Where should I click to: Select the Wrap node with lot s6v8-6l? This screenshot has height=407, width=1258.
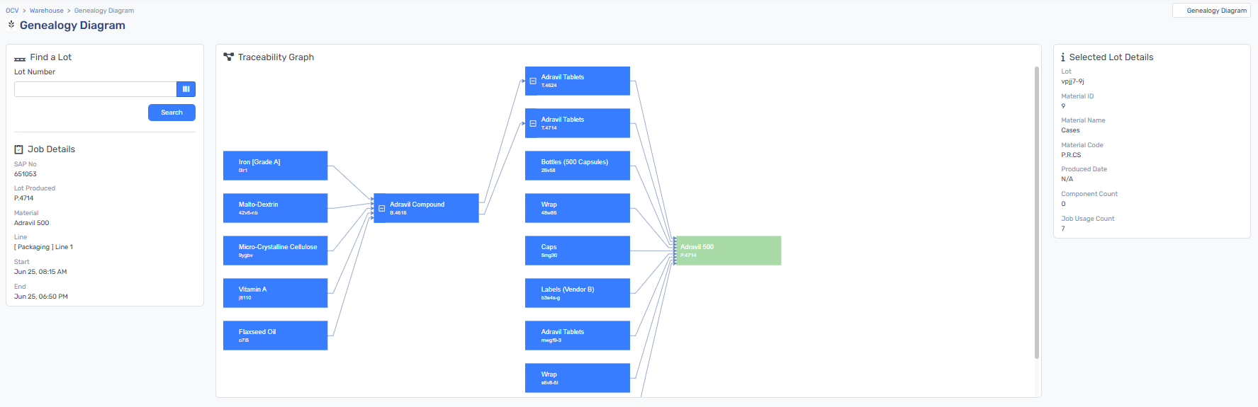tap(578, 378)
